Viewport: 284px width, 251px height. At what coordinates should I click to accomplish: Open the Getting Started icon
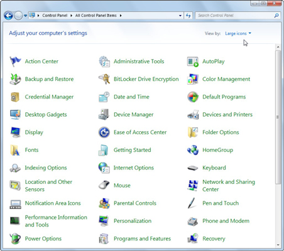104,150
